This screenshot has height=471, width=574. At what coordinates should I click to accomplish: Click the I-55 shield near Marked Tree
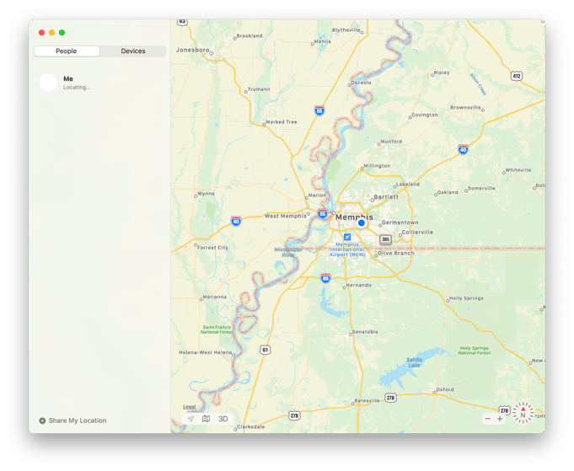[x=319, y=110]
